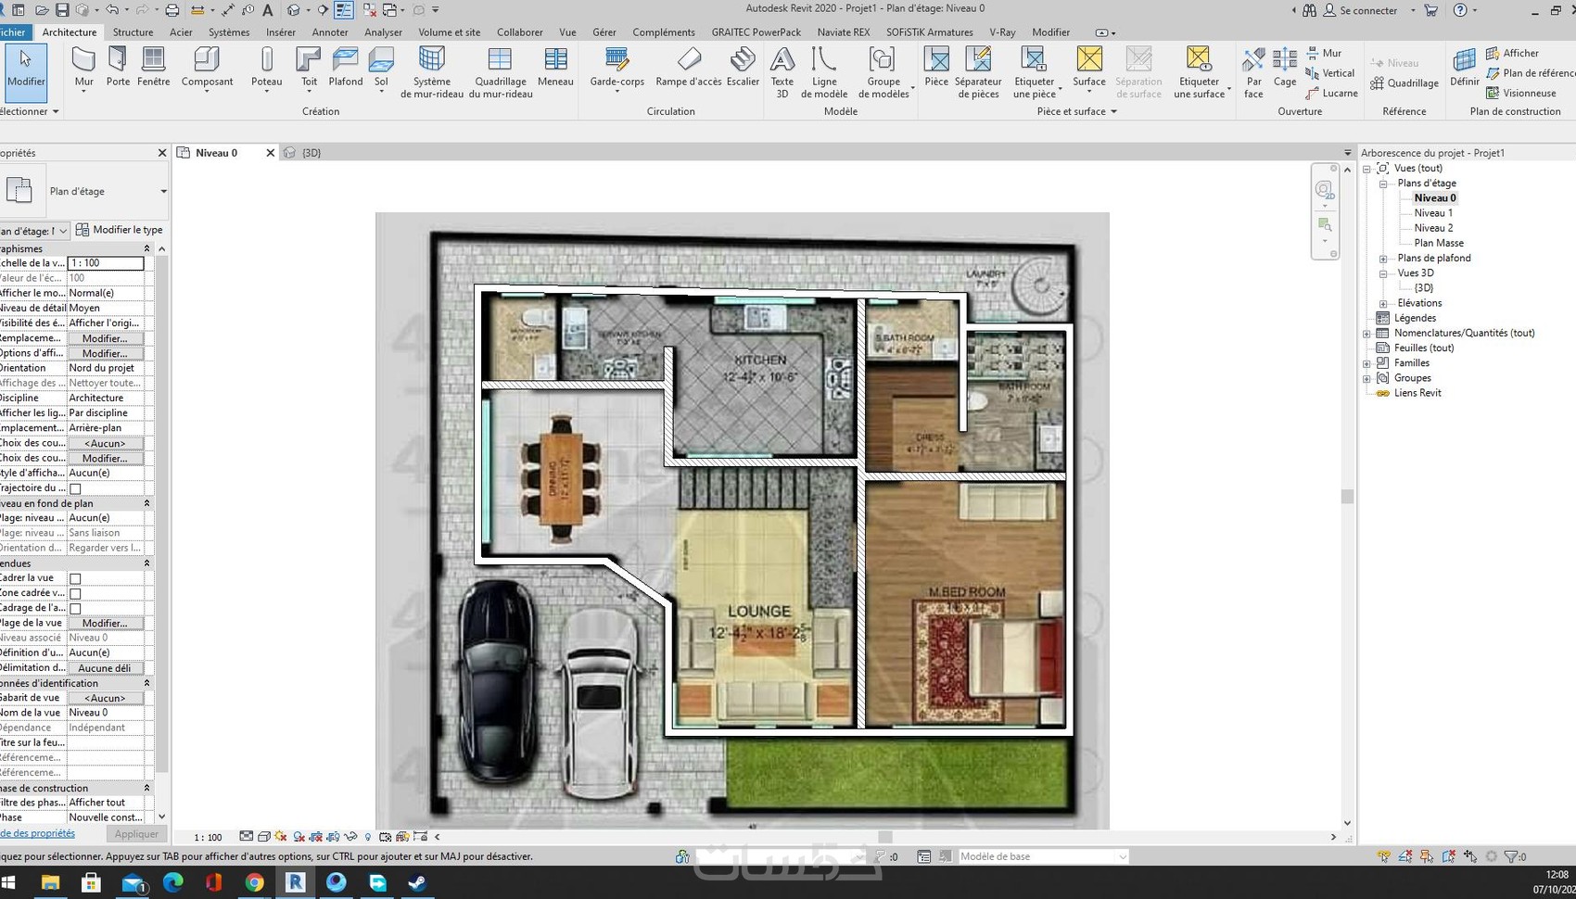
Task: Choose the Meneau mullion tool
Action: click(x=555, y=68)
